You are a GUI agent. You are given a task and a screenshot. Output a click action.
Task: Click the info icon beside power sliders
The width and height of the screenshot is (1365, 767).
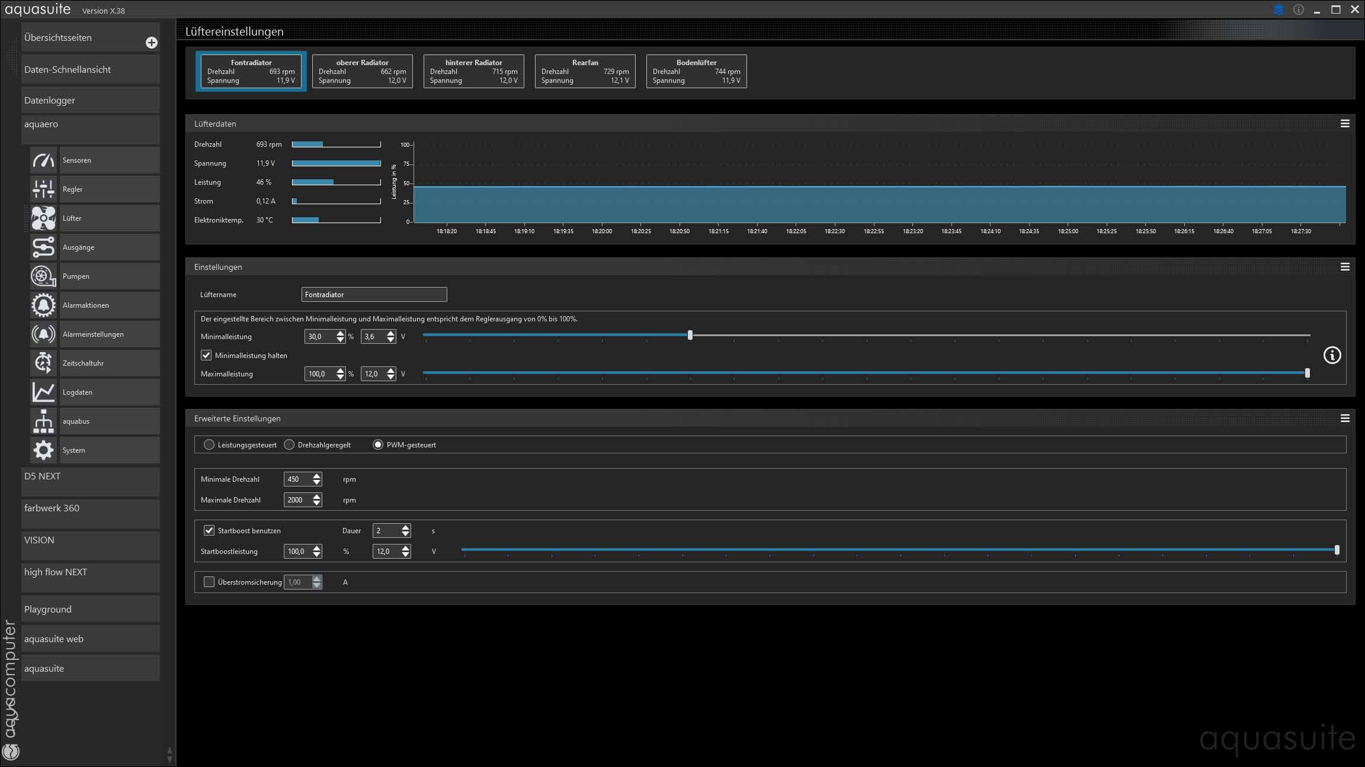[1332, 355]
